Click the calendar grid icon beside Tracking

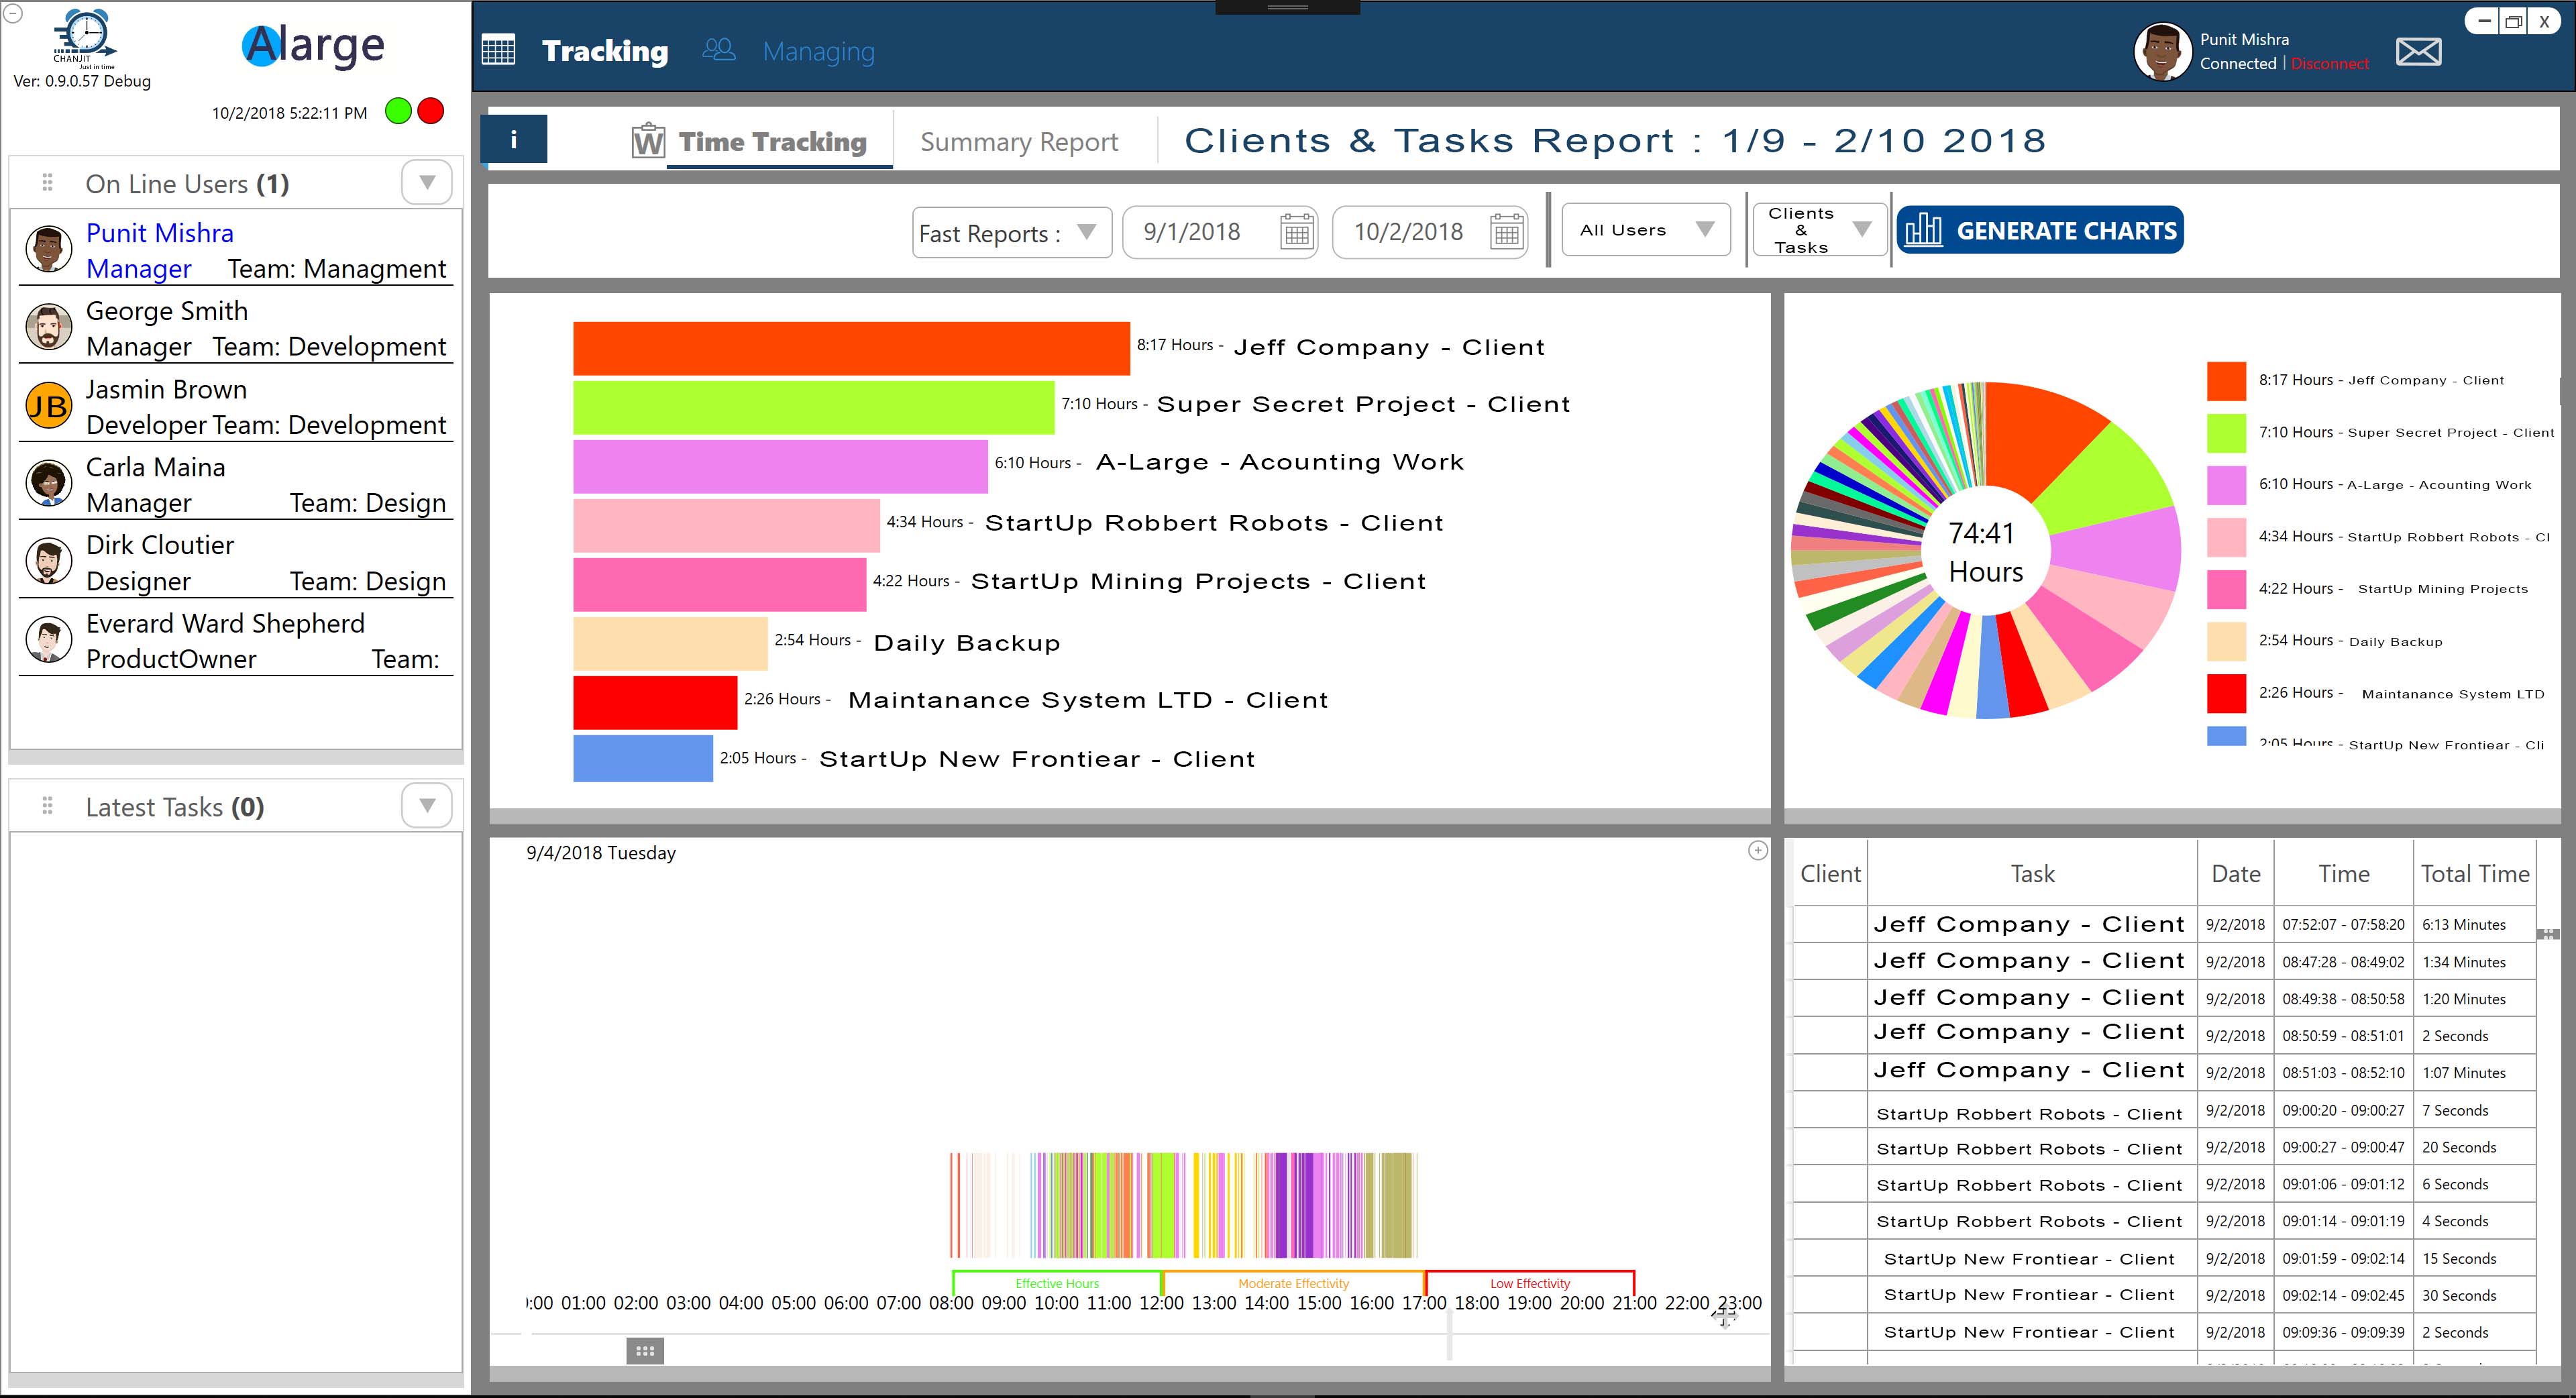click(x=498, y=50)
